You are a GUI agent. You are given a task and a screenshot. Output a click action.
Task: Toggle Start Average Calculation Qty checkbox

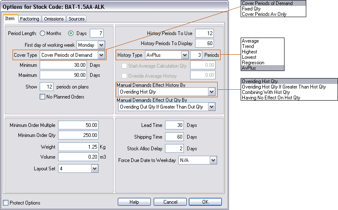124,66
